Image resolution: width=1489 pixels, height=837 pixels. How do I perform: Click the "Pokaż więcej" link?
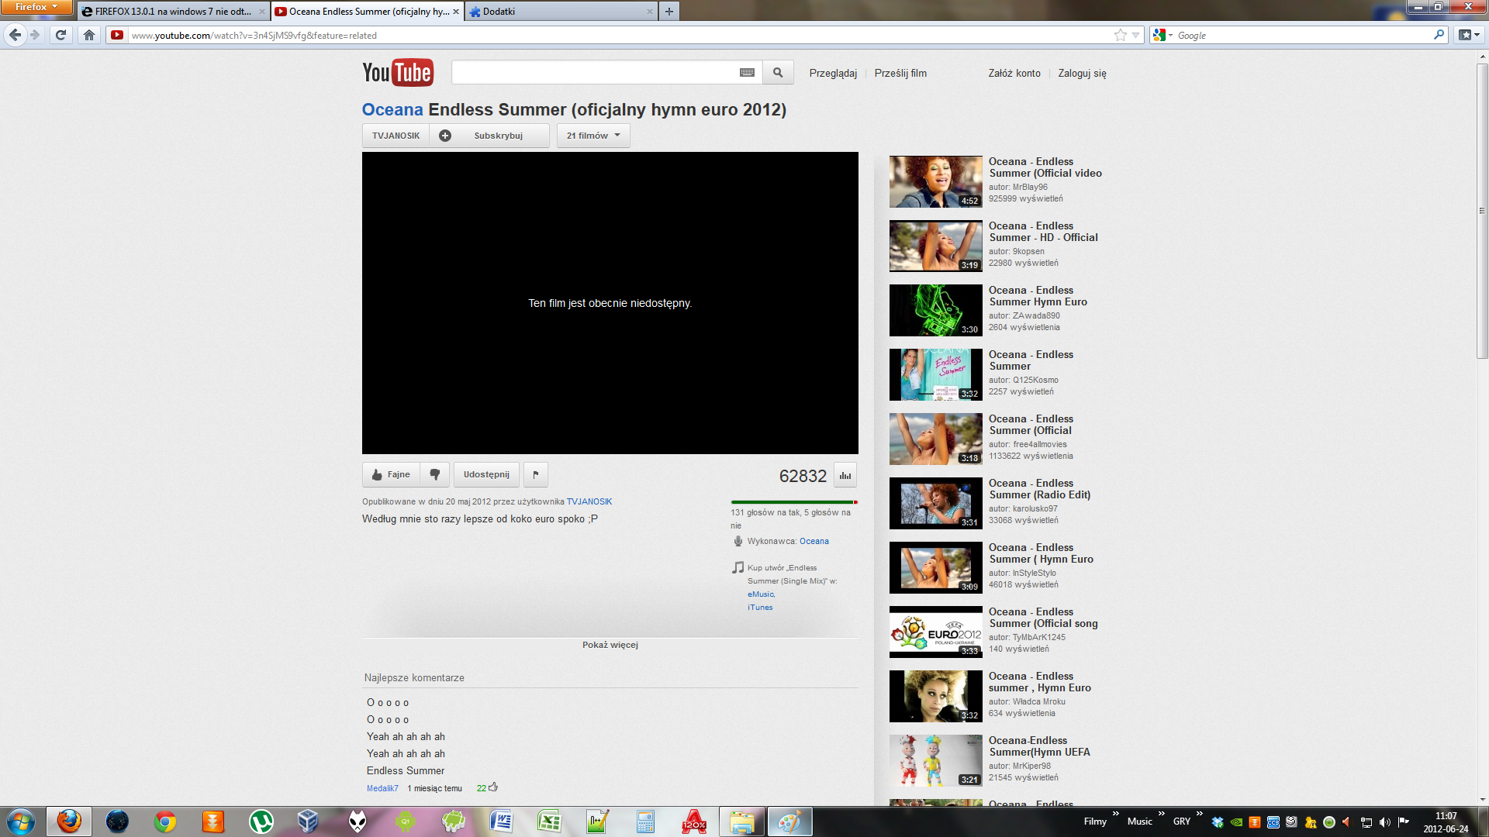(610, 644)
